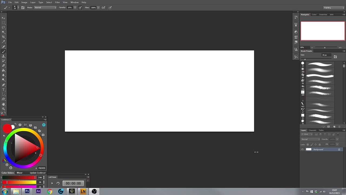Select the Brush tool in toolbox
This screenshot has width=346, height=195.
4,51
